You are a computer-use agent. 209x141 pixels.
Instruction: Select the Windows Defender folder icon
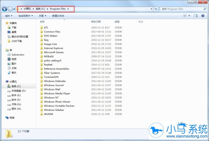coord(42,81)
